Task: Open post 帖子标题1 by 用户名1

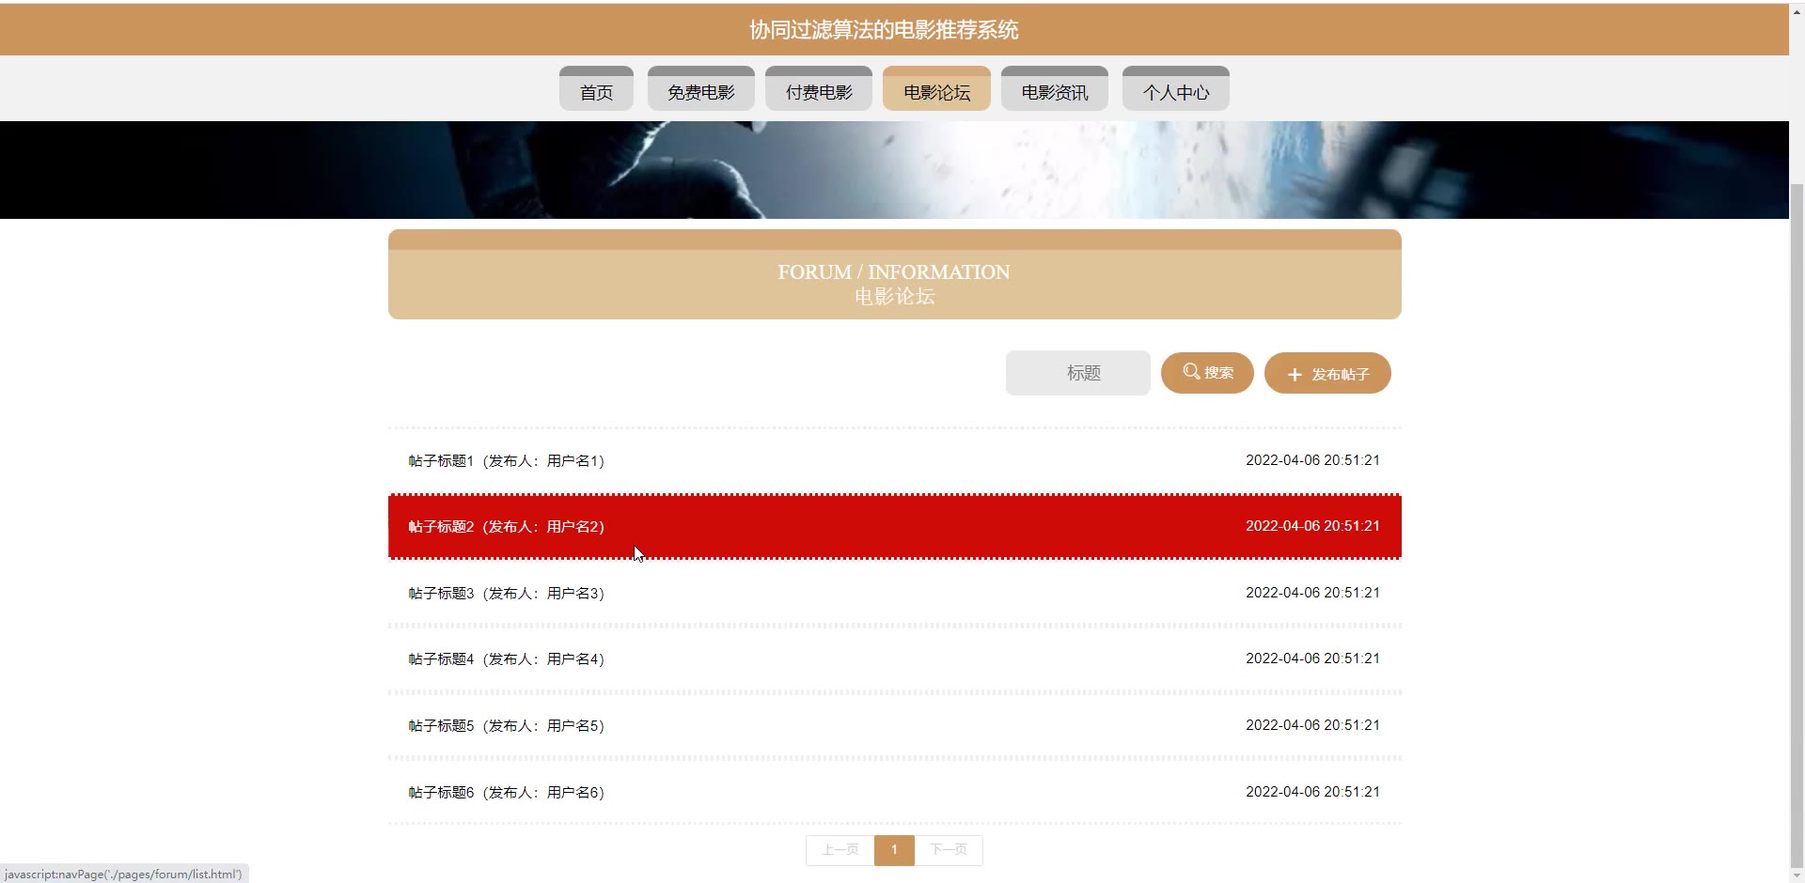Action: [x=895, y=460]
